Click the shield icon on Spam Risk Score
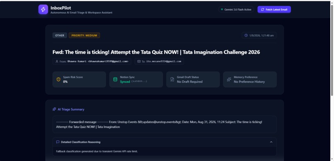This screenshot has width=334, height=161. [58, 79]
